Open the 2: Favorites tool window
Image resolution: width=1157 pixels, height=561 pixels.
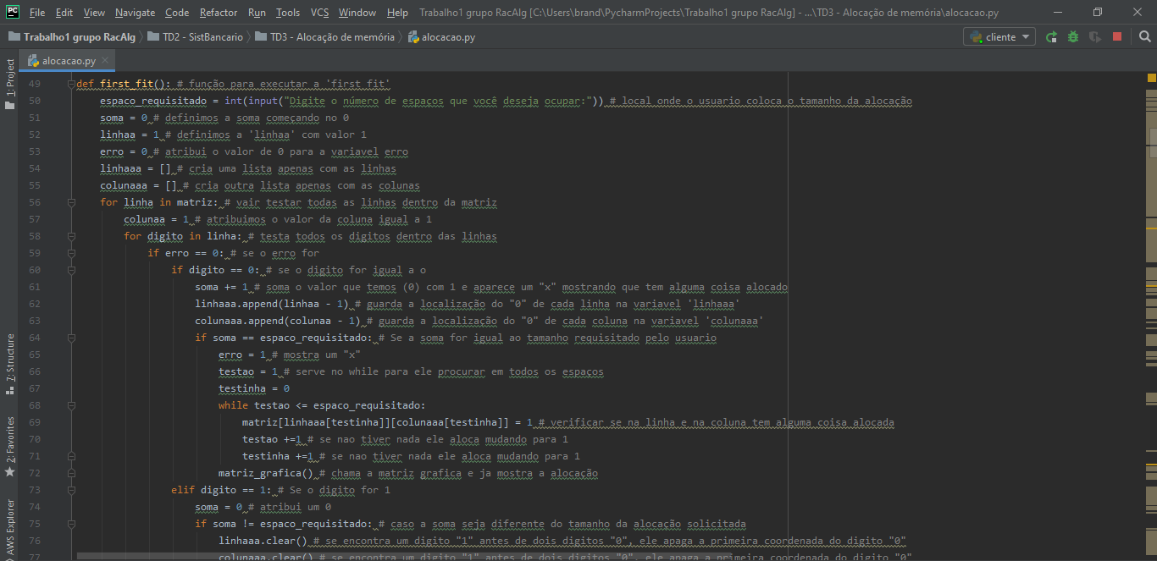click(10, 447)
